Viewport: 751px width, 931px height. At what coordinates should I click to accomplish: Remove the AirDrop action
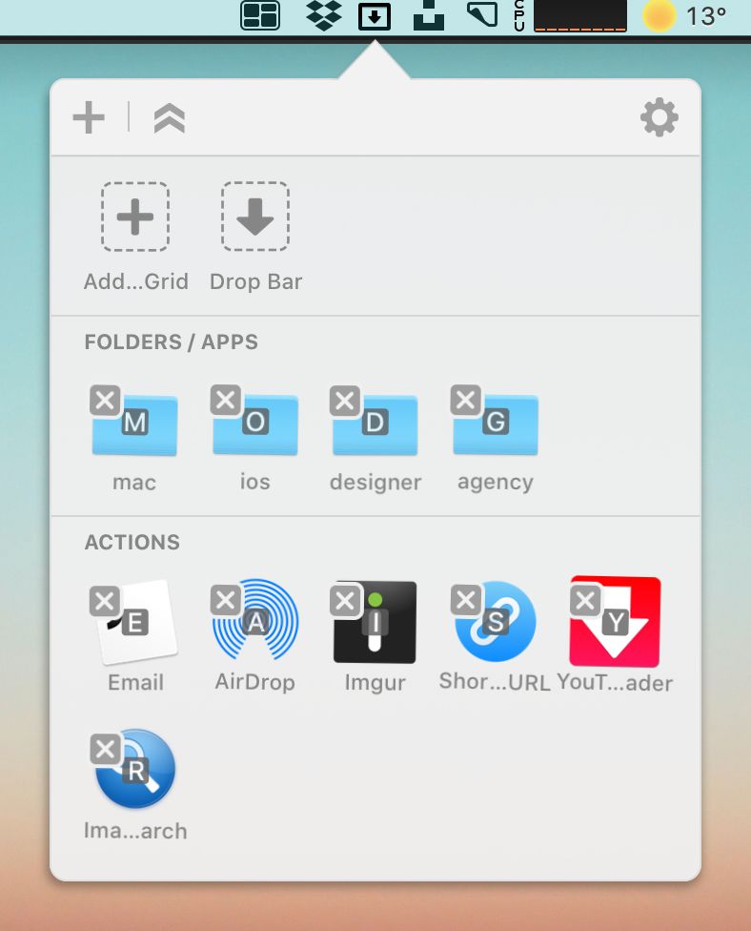tap(226, 600)
